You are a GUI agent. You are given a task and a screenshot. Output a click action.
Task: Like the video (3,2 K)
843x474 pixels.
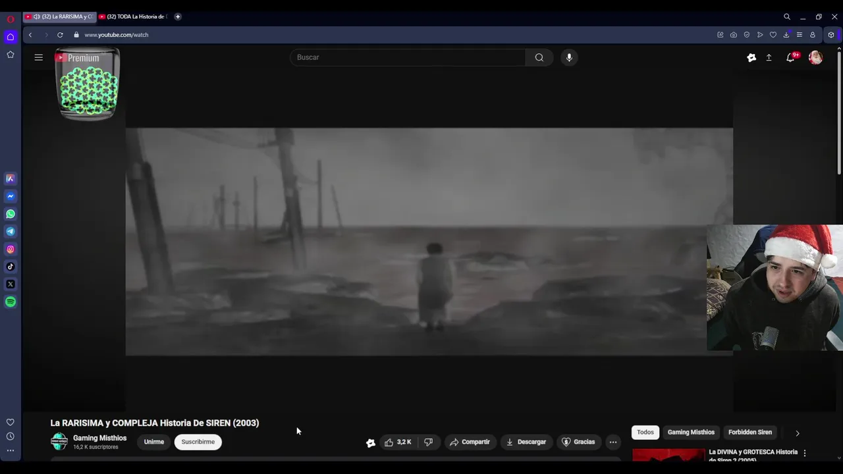coord(398,442)
